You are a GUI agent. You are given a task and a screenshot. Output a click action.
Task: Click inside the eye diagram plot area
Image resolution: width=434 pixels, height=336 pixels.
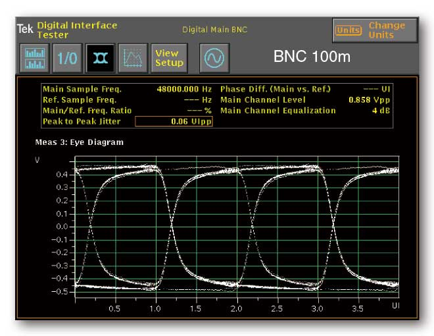(x=237, y=227)
